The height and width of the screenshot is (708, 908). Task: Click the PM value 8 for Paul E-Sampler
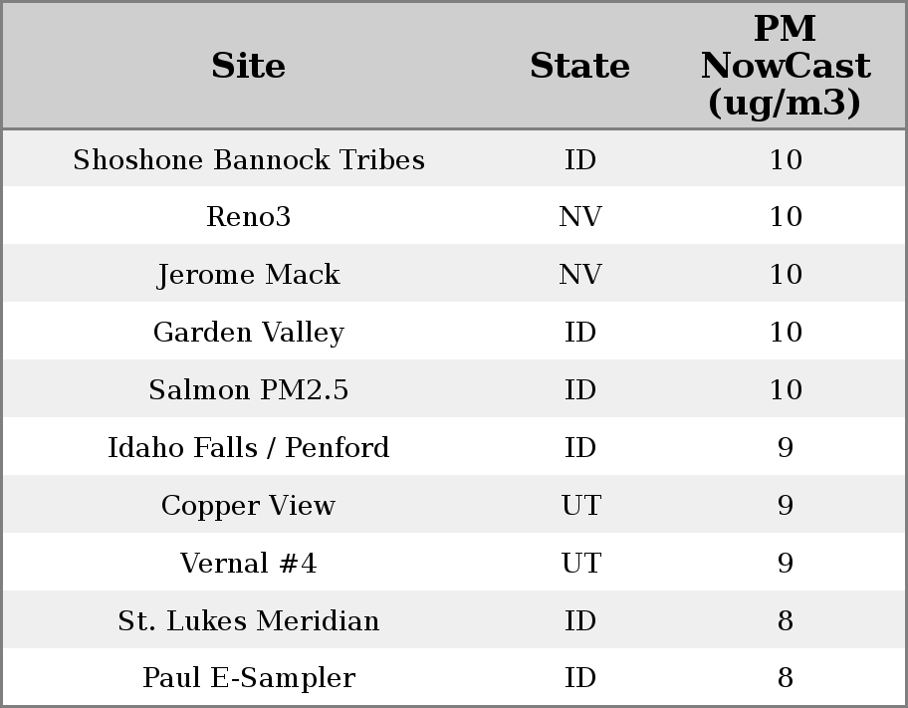tap(785, 678)
